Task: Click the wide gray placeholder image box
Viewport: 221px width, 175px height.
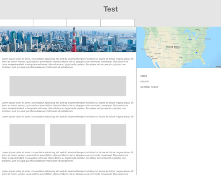Action: pos(68,86)
